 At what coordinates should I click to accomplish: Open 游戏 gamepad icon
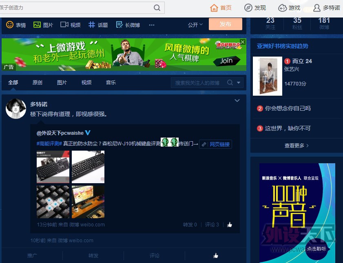(282, 8)
